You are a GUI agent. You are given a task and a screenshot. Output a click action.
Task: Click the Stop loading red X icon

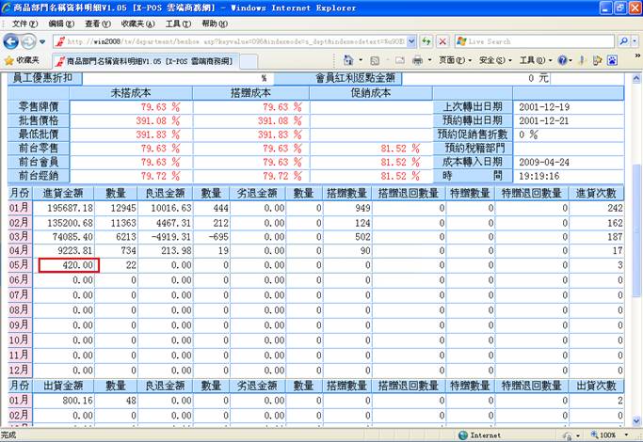coord(442,42)
